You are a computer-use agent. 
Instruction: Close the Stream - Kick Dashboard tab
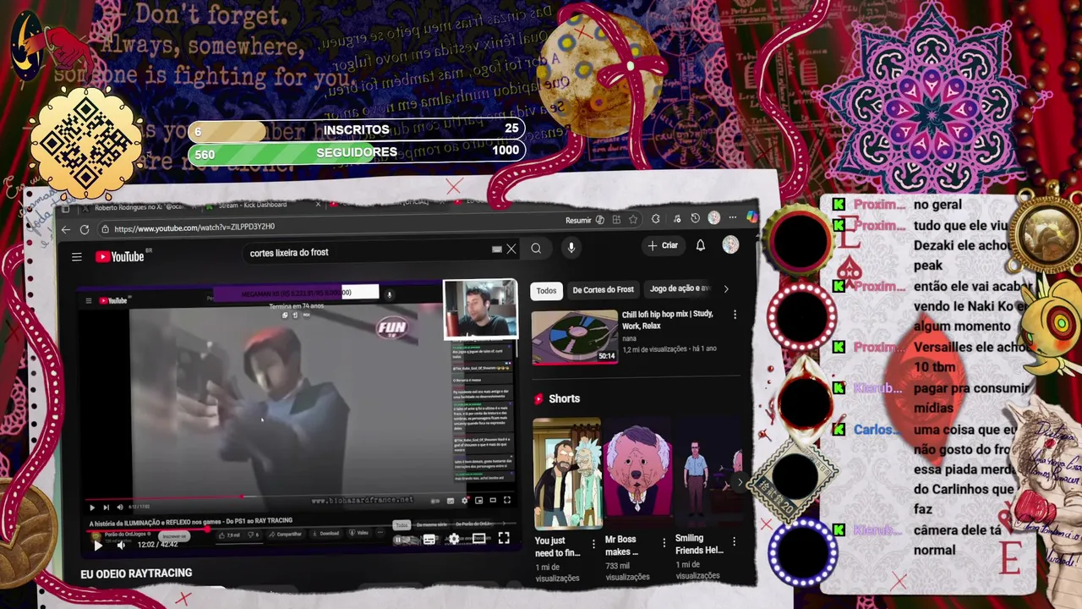coord(318,204)
